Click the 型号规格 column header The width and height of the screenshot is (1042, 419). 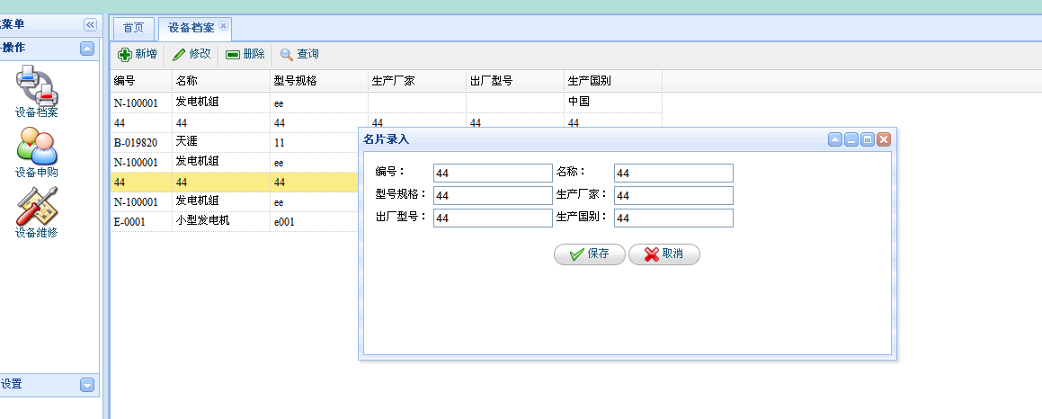pyautogui.click(x=319, y=81)
